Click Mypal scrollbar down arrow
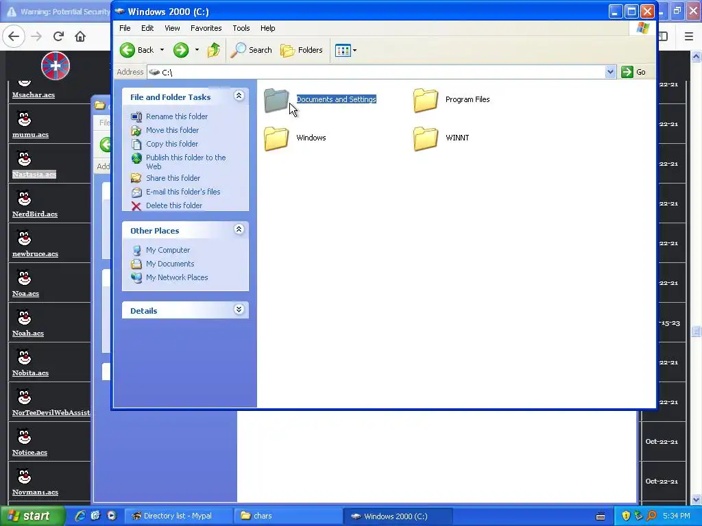 click(x=697, y=499)
